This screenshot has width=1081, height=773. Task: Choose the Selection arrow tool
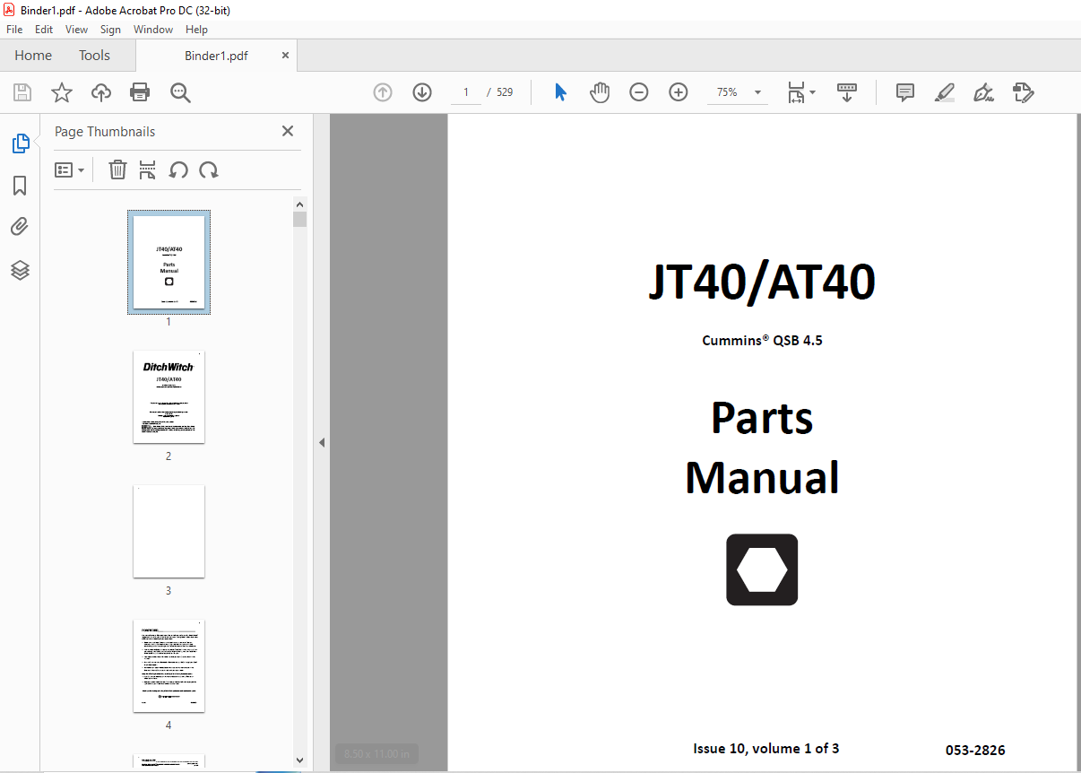[560, 92]
